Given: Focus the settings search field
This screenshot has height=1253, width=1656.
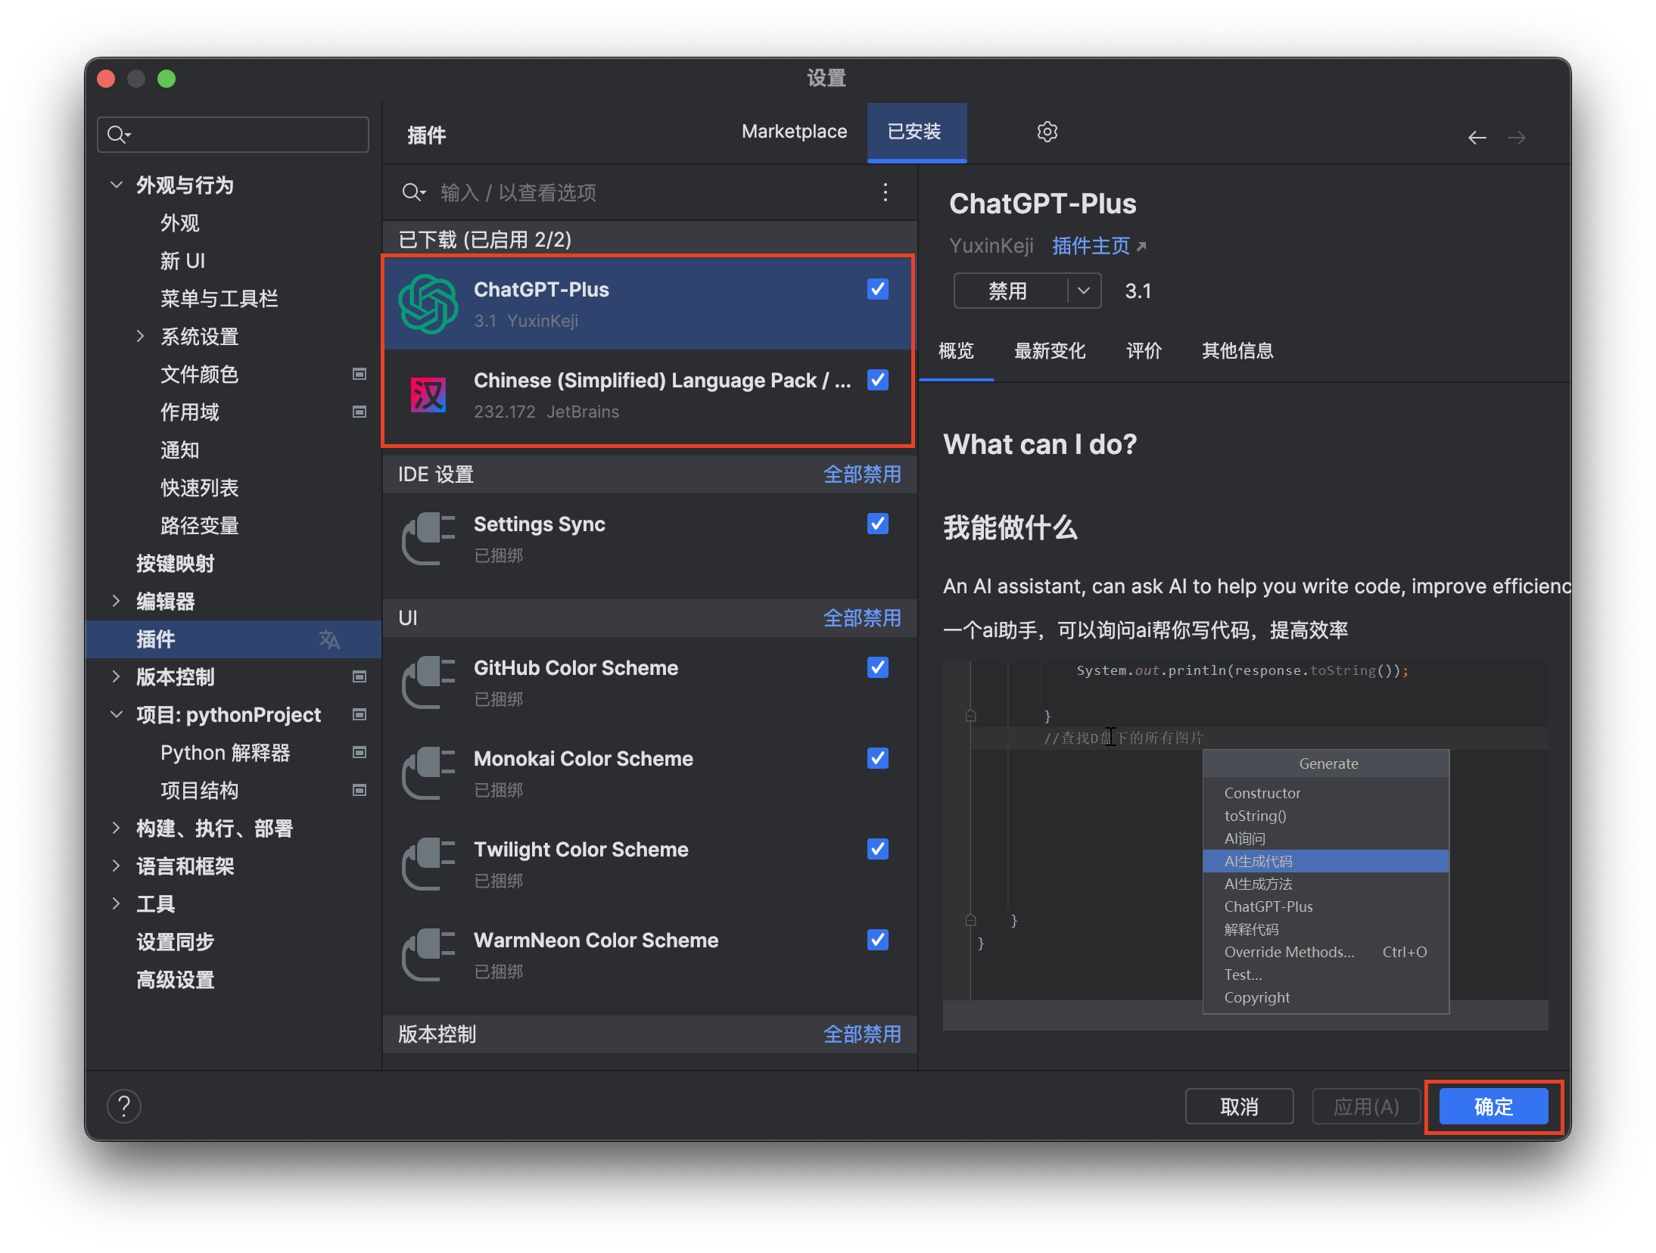Looking at the screenshot, I should pos(233,135).
